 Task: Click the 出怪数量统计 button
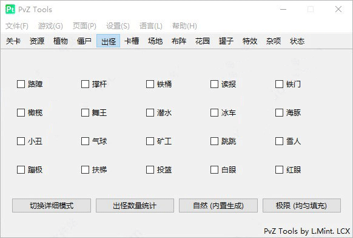pyautogui.click(x=135, y=206)
